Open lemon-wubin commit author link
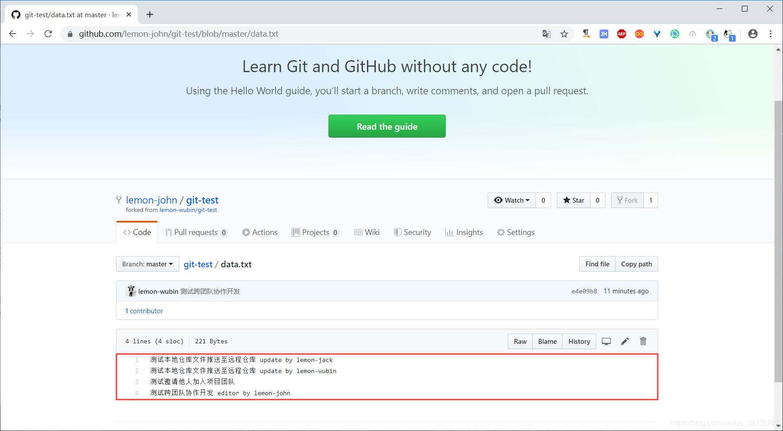Image resolution: width=783 pixels, height=431 pixels. [x=158, y=291]
